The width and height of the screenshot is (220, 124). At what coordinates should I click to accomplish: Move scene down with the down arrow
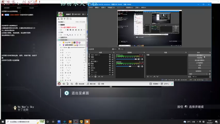click(x=157, y=77)
